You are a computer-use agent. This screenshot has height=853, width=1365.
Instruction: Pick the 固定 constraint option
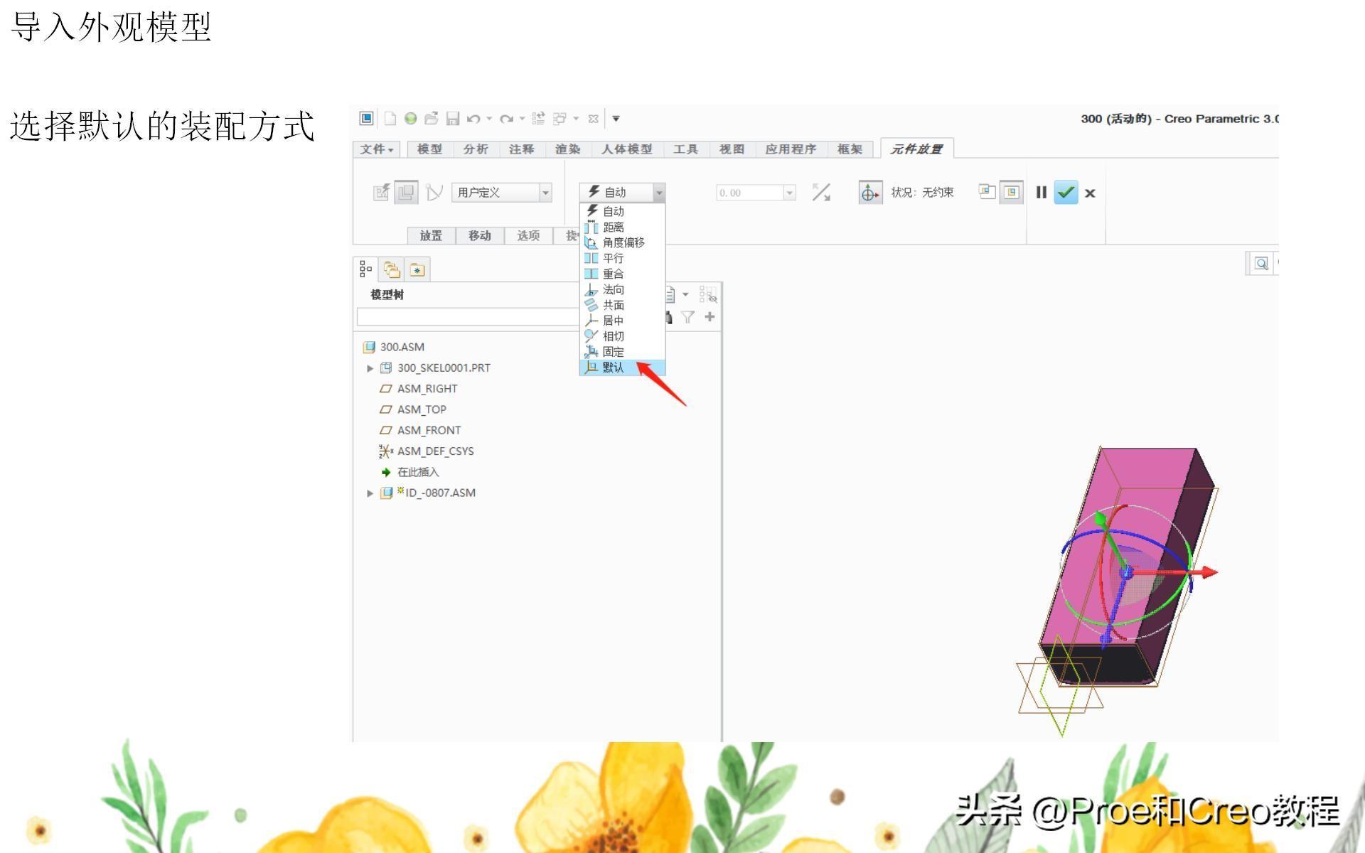[613, 352]
